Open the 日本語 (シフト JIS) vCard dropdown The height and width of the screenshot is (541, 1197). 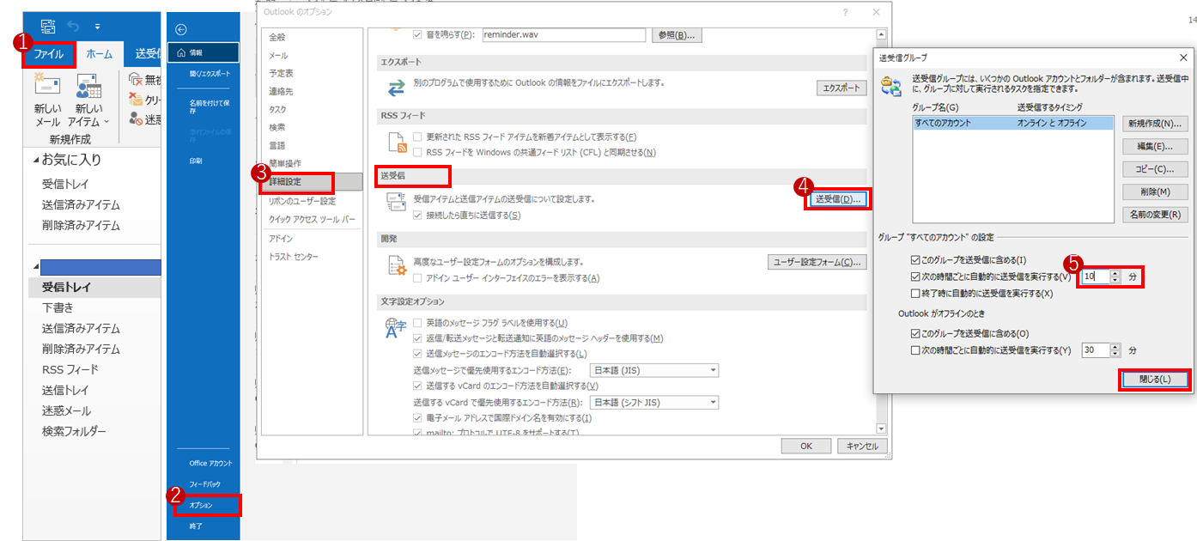click(654, 402)
